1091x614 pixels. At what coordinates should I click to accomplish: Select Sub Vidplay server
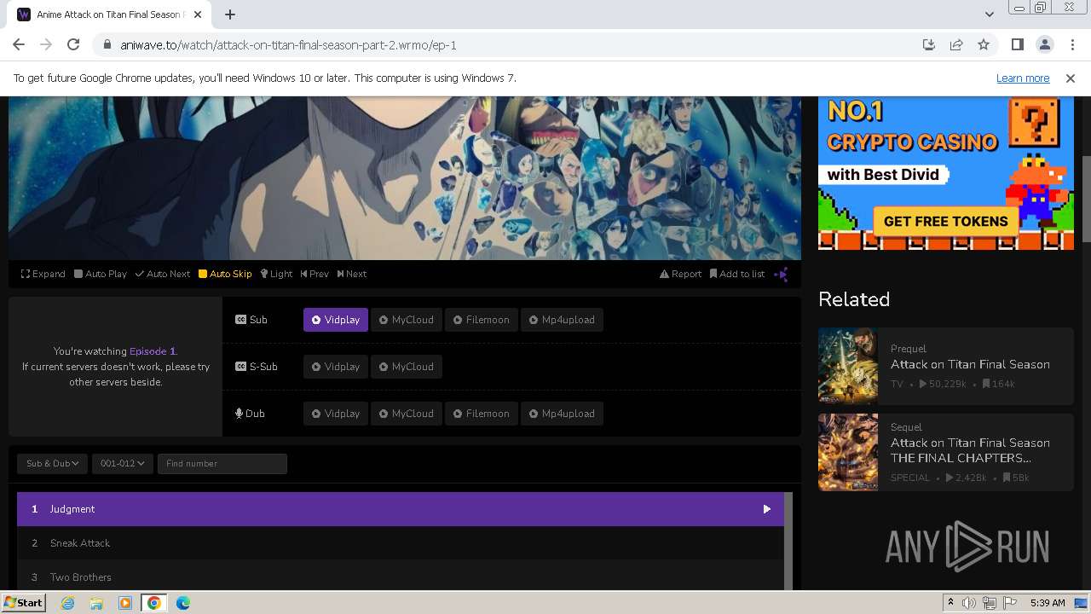coord(336,320)
